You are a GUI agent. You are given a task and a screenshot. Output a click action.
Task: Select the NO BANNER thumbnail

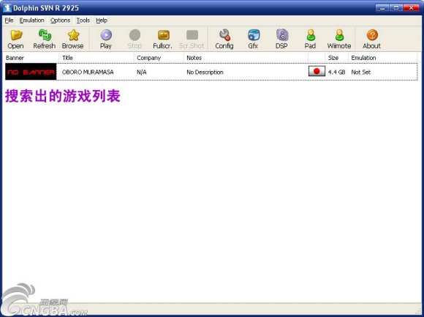(31, 72)
